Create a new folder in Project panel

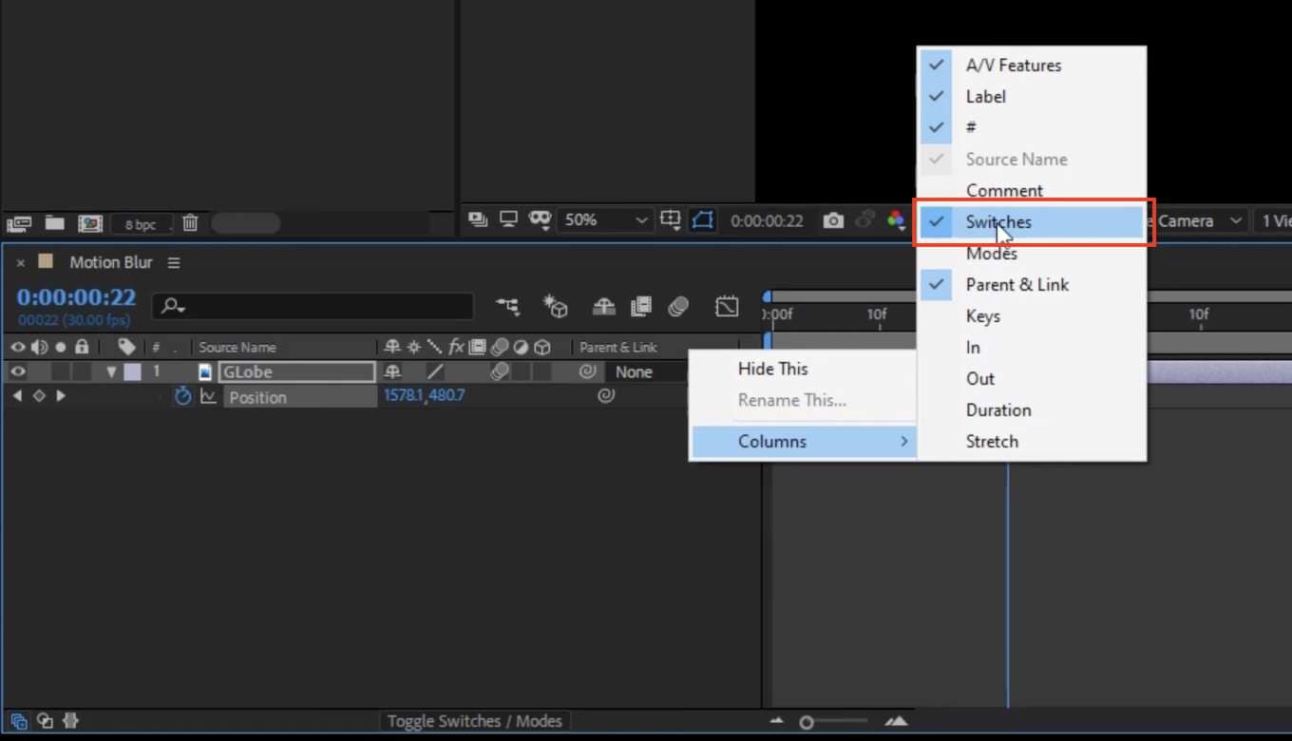55,223
